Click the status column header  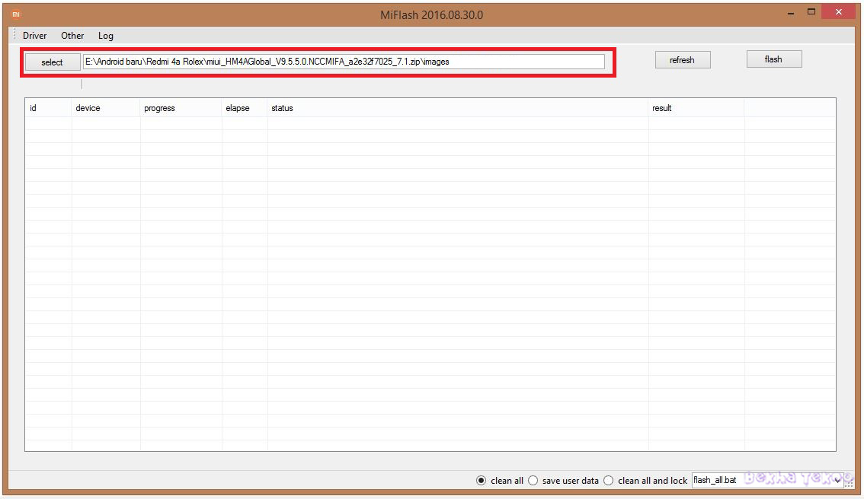[x=458, y=108]
